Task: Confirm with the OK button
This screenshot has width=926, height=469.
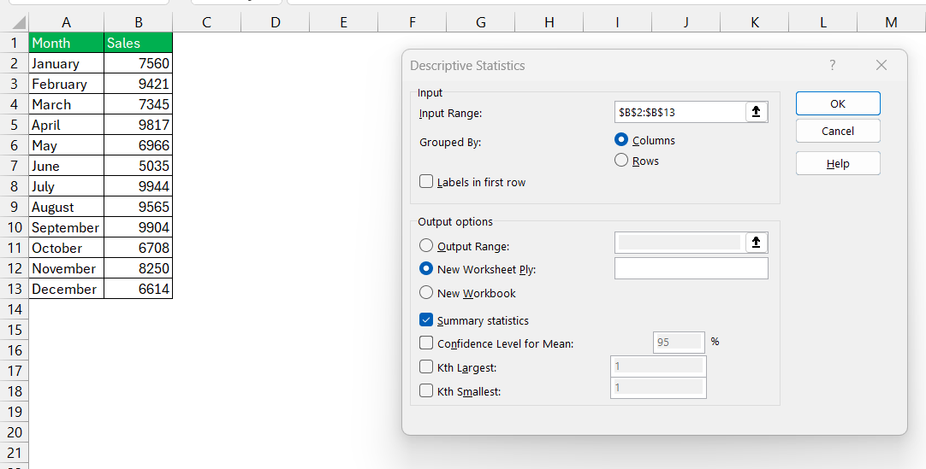Action: pyautogui.click(x=837, y=103)
